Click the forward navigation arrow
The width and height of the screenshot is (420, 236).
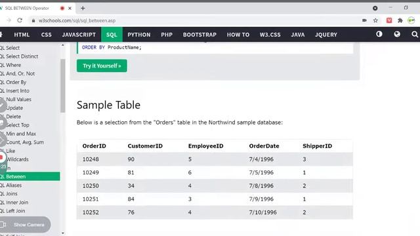[x=9, y=20]
